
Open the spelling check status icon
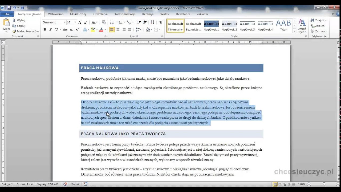[65, 184]
